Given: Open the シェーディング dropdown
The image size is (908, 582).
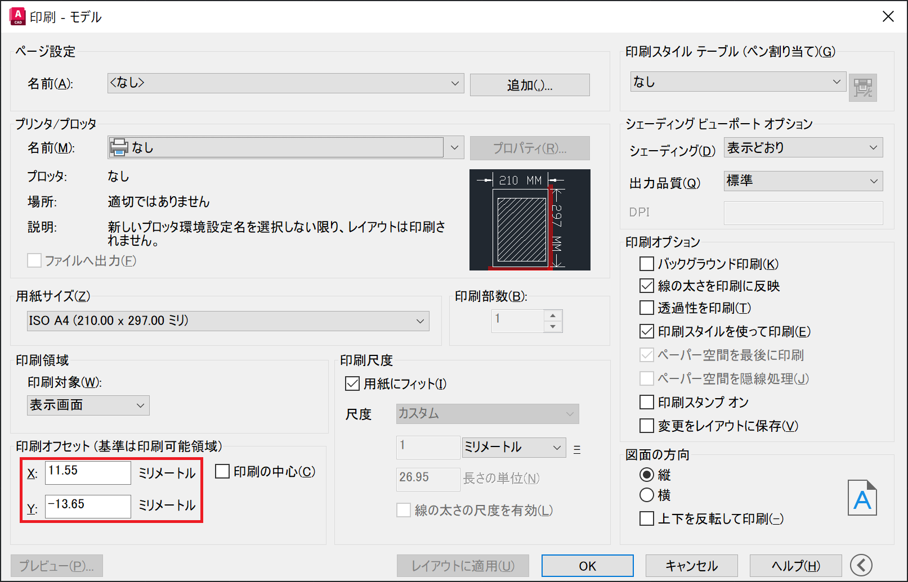Looking at the screenshot, I should point(874,147).
